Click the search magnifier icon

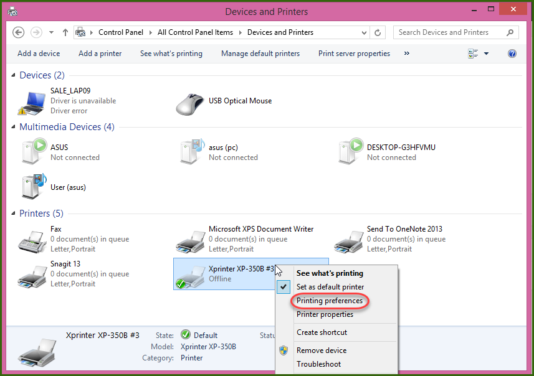coord(510,32)
